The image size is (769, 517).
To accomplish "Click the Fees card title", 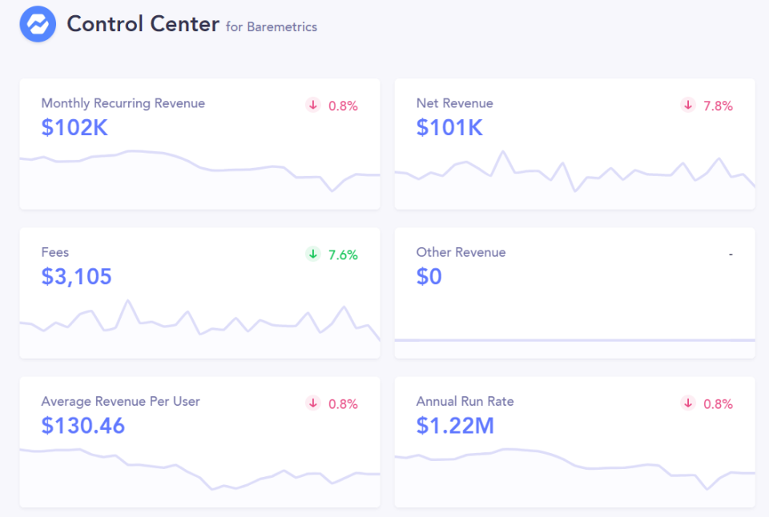I will tap(55, 252).
